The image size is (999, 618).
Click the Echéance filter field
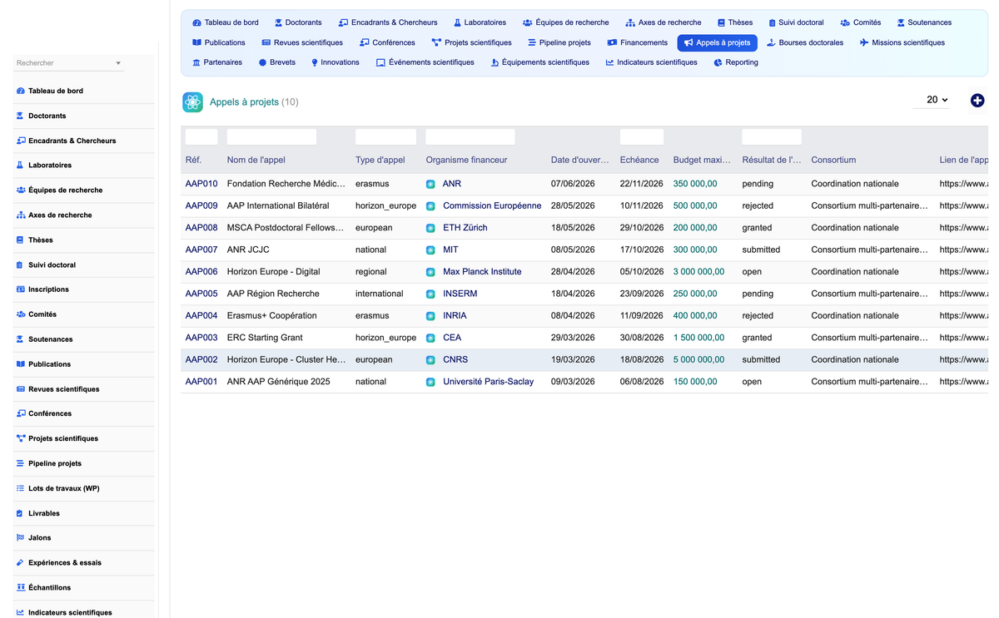click(x=642, y=137)
